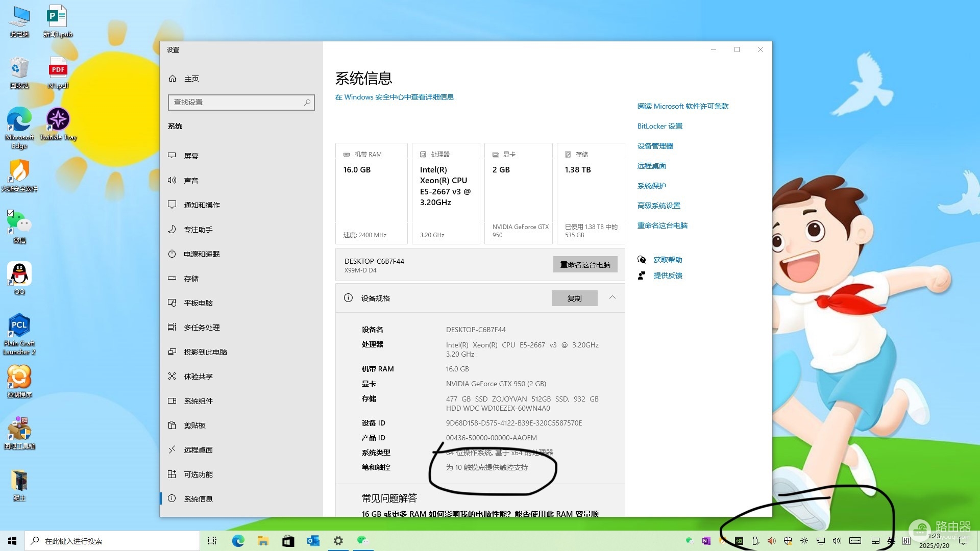This screenshot has width=980, height=551.
Task: Open 专注助手 settings page
Action: pos(241,229)
